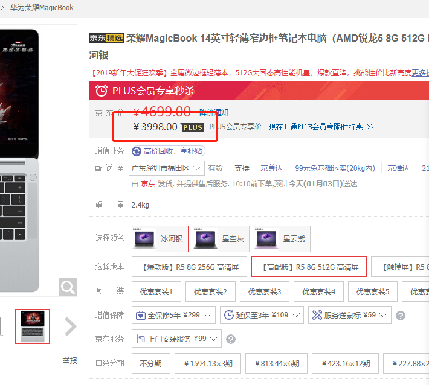
Task: Select 优惠套装1 bundle
Action: pyautogui.click(x=156, y=291)
